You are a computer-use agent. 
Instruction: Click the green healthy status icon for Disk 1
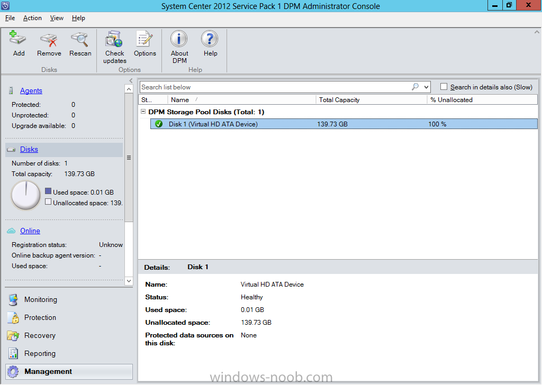pos(159,124)
